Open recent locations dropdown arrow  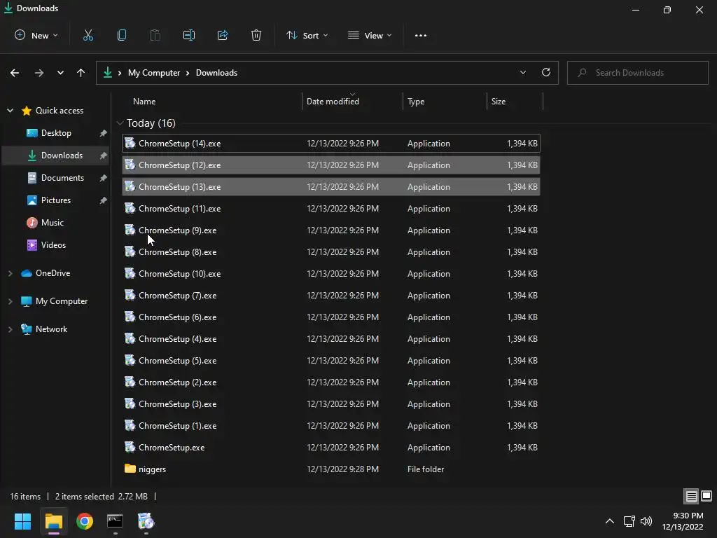[60, 73]
